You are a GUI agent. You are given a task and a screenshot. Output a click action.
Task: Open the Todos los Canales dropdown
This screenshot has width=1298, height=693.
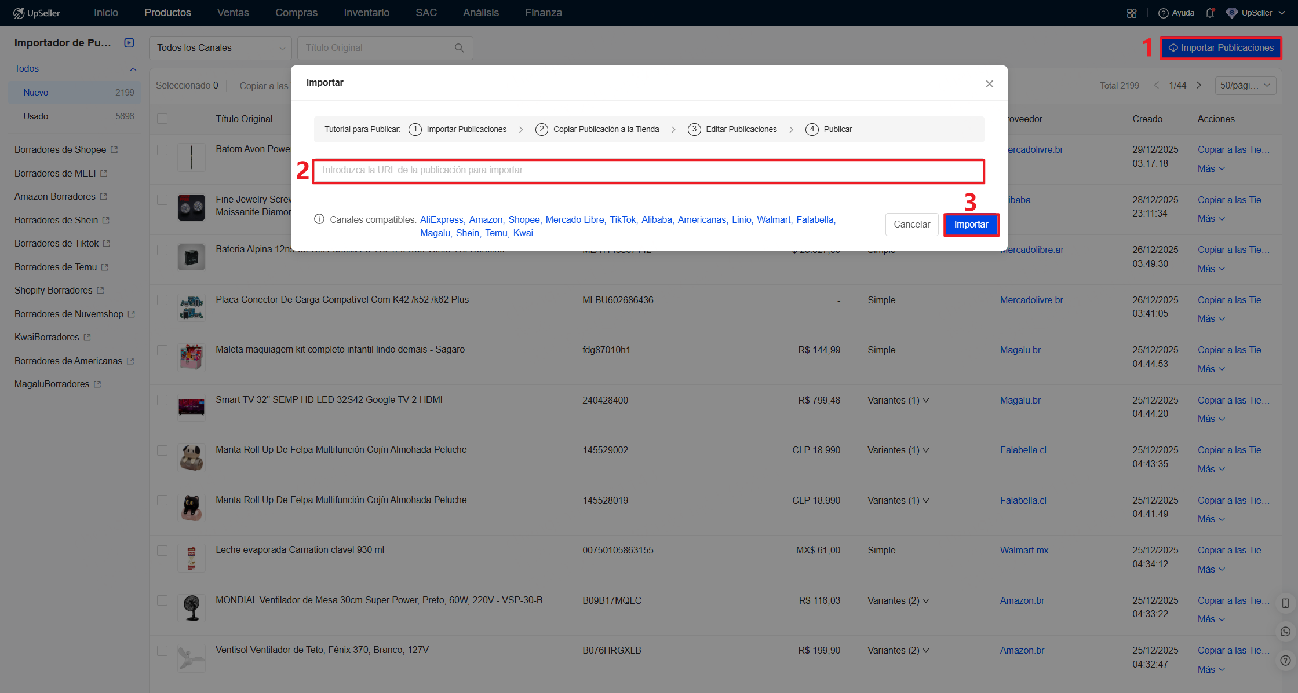pos(220,48)
